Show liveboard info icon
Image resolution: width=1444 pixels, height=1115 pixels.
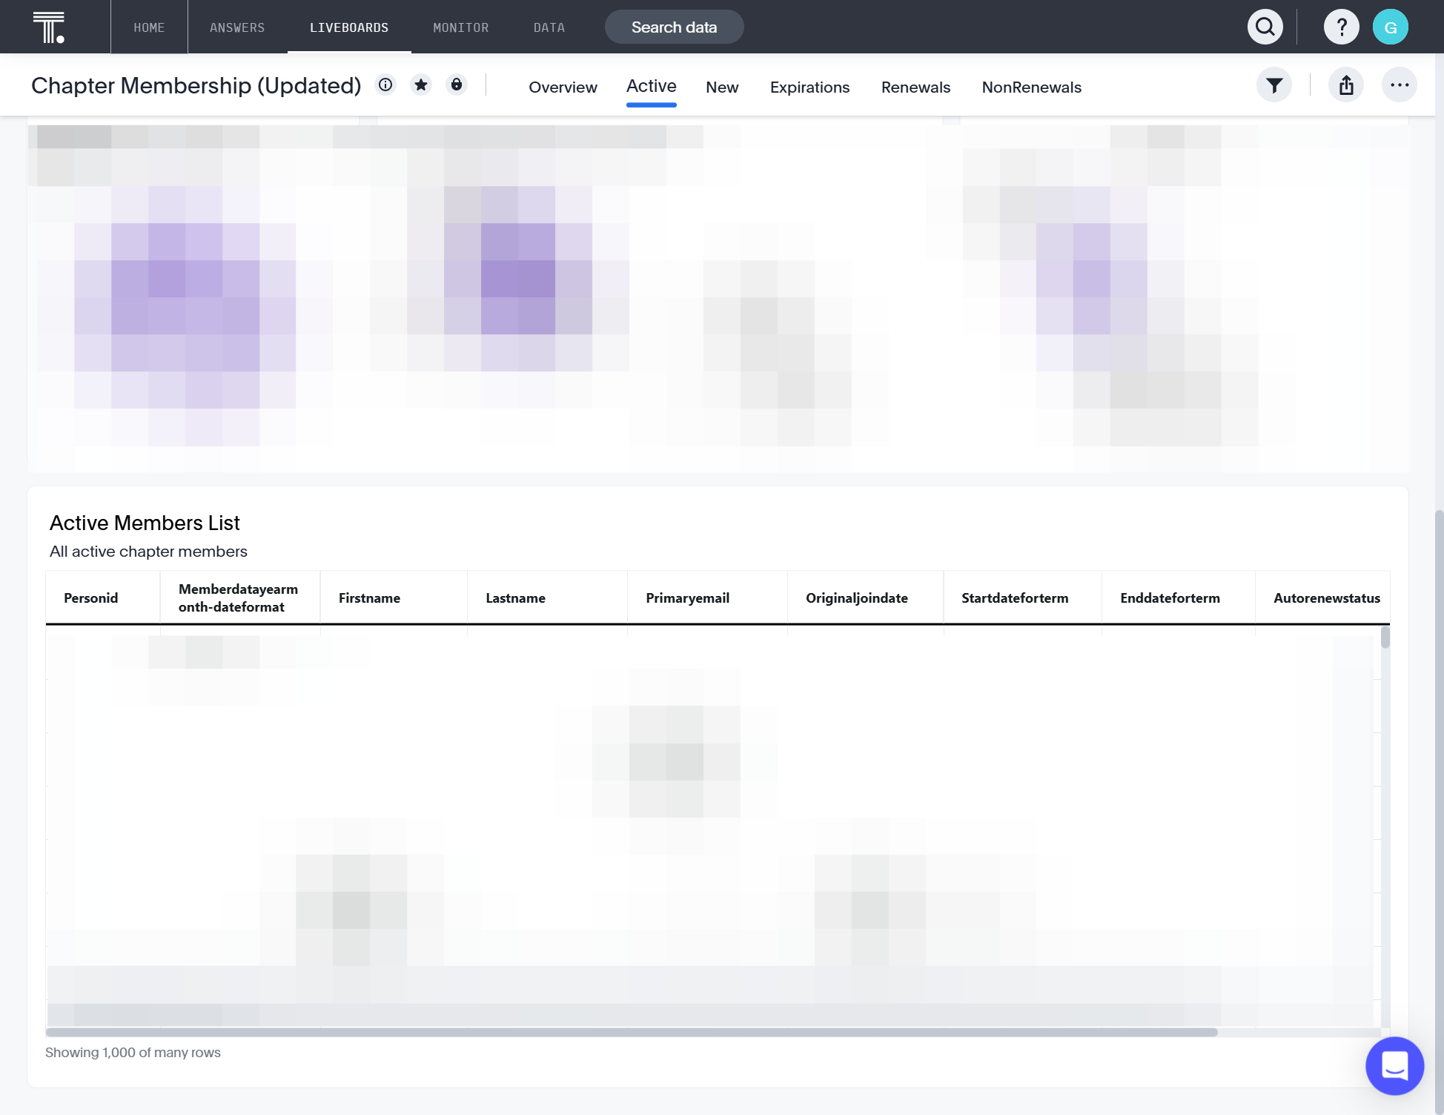click(385, 85)
